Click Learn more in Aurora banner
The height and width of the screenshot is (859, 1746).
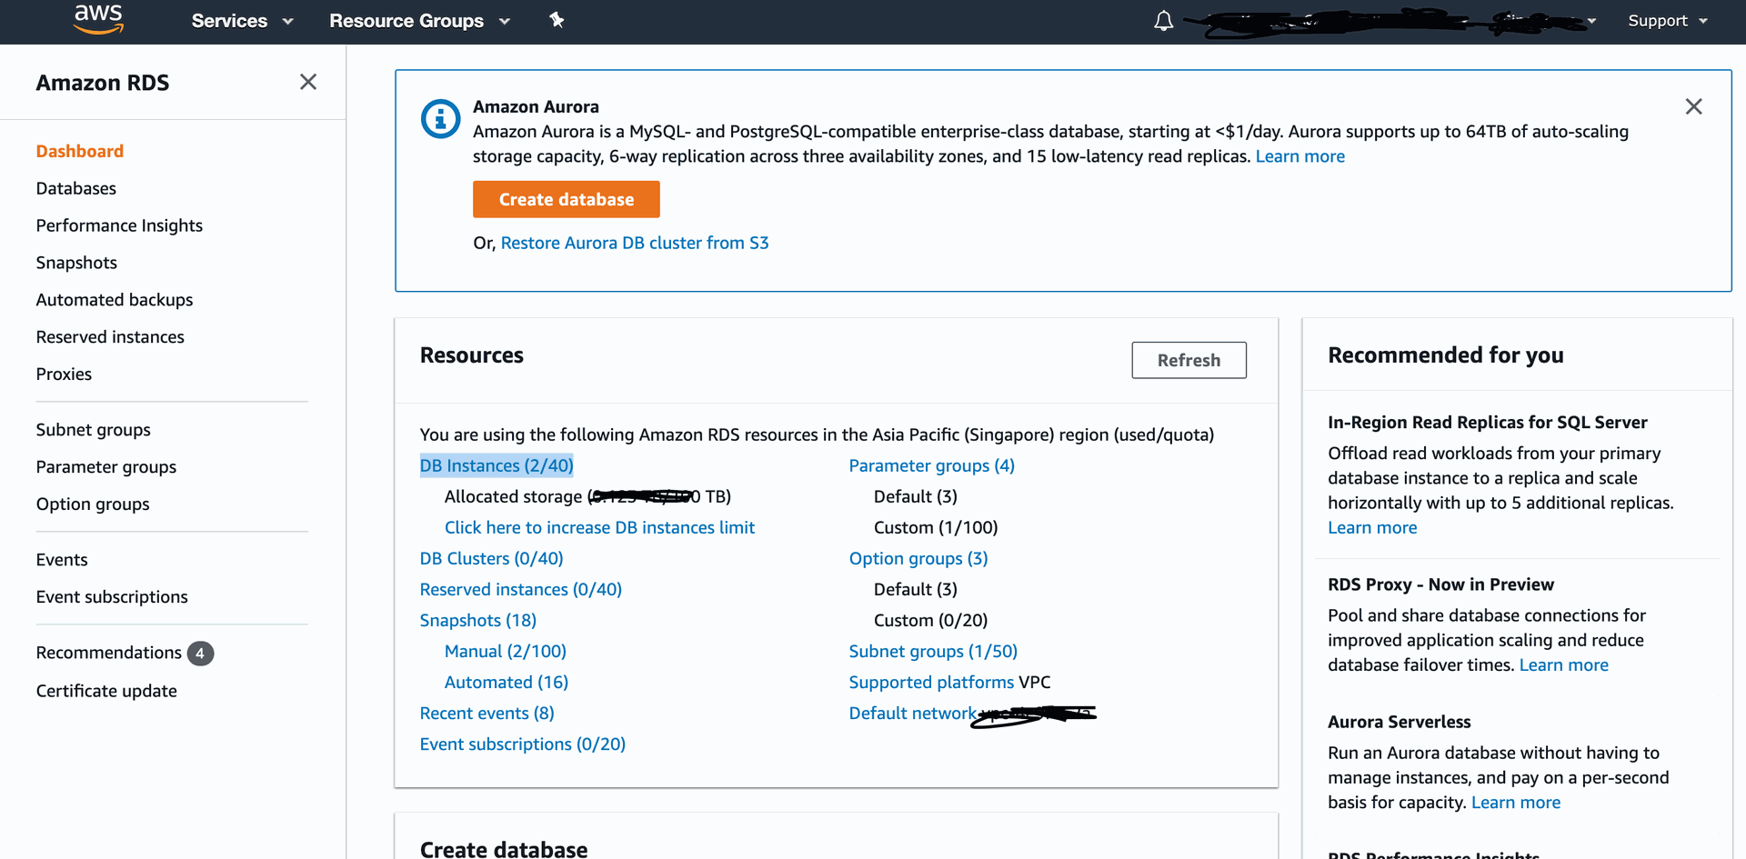1299,156
